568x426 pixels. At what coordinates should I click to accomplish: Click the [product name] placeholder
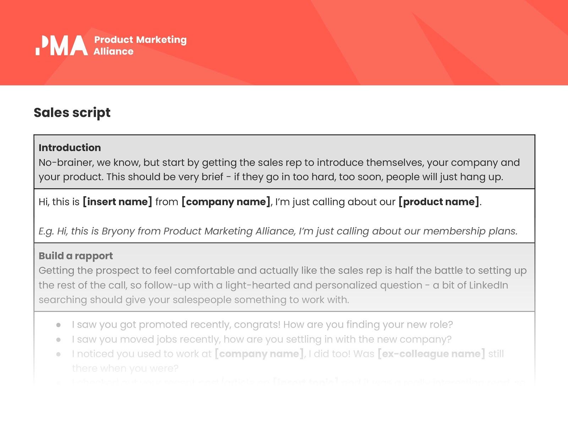point(439,202)
